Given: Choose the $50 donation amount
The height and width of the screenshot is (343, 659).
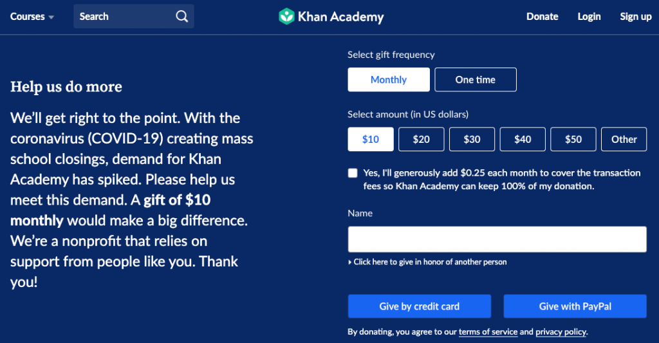Looking at the screenshot, I should (573, 139).
